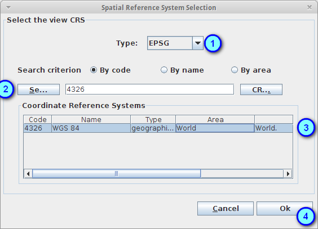Screen dimensions: 318x229
Task: Click the World. cell in last column
Action: click(274, 128)
